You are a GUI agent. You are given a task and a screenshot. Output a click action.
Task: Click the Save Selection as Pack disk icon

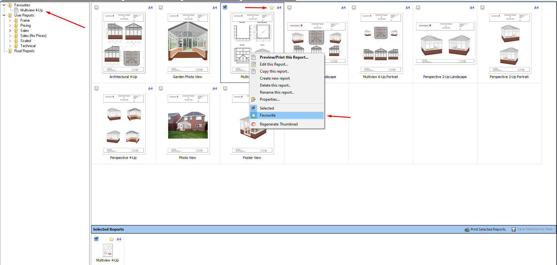coord(514,229)
